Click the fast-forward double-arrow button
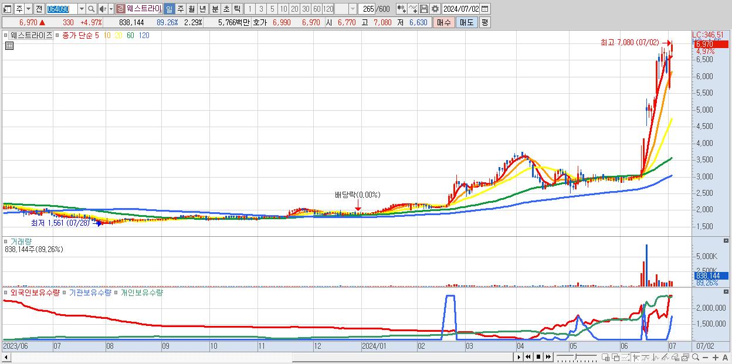 click(x=548, y=357)
